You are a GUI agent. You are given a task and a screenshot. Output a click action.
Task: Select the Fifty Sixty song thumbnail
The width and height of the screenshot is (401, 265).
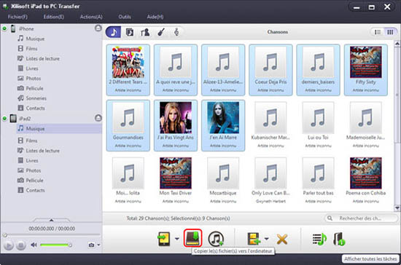(366, 70)
